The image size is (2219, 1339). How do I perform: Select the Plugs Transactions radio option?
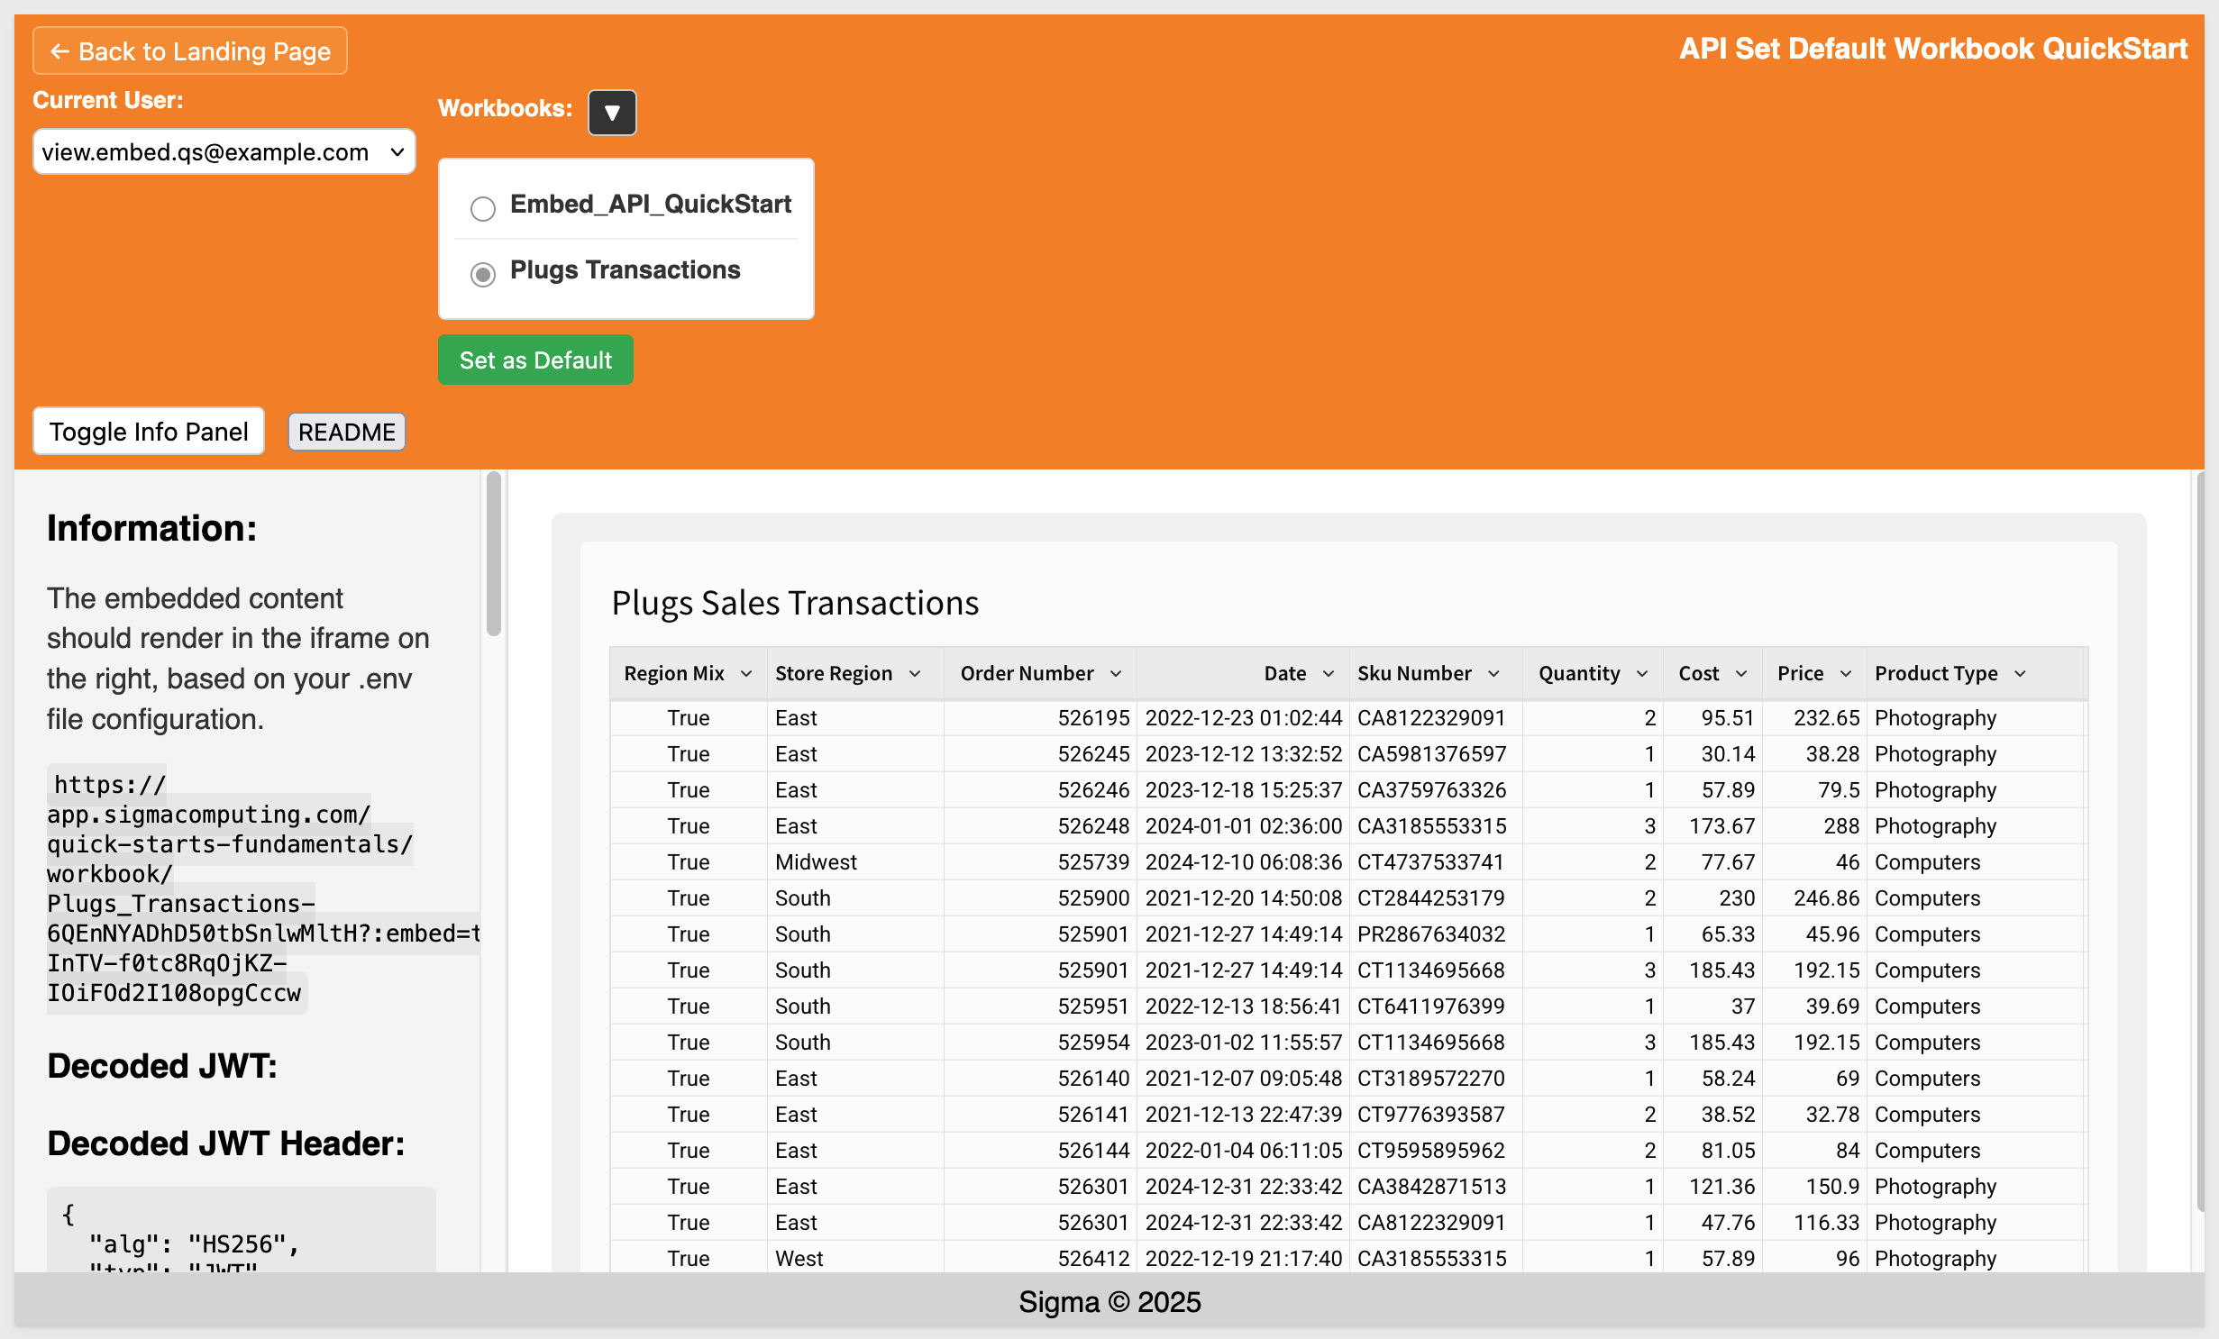pos(483,274)
